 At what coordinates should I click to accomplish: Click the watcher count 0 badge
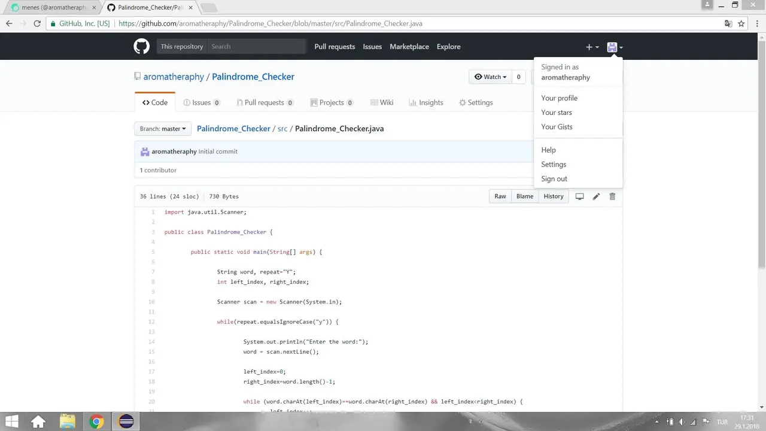518,77
